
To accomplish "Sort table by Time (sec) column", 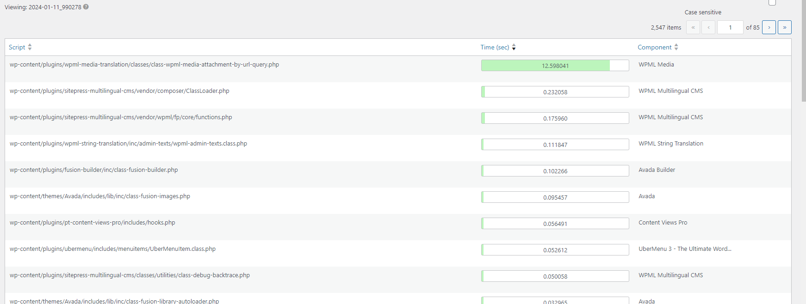I will click(x=495, y=47).
